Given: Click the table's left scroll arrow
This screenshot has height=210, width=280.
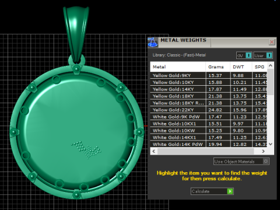Looking at the screenshot, I should click(154, 151).
